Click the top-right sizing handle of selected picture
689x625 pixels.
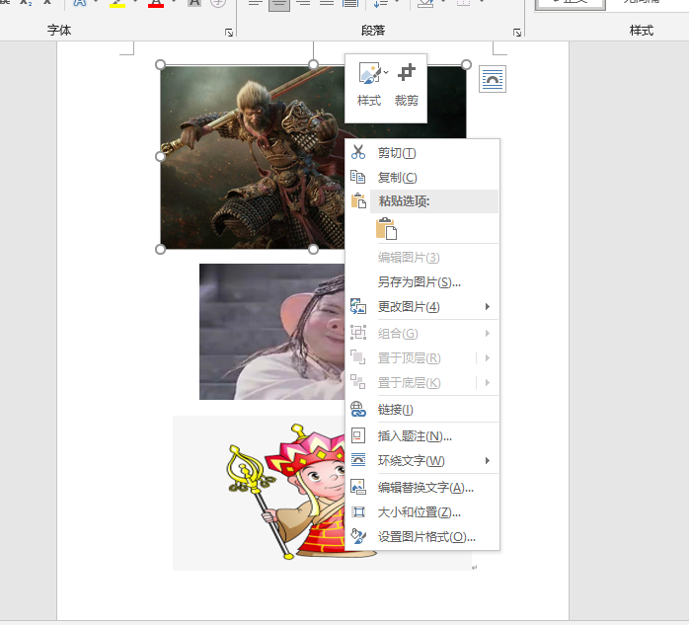466,65
